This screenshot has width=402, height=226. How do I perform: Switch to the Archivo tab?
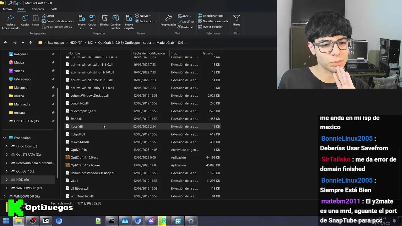[x=7, y=9]
